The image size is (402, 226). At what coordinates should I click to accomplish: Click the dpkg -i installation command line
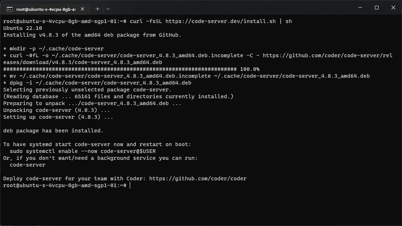(97, 82)
